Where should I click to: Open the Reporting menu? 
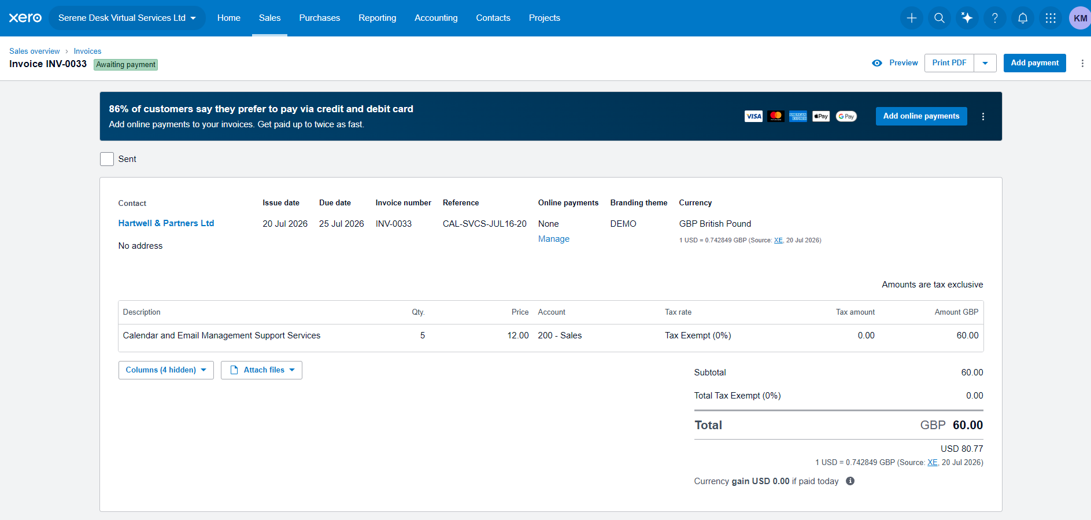pyautogui.click(x=377, y=18)
